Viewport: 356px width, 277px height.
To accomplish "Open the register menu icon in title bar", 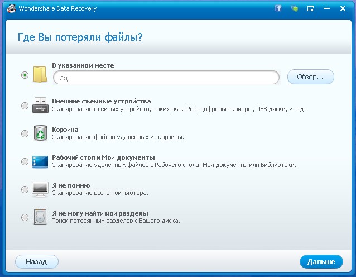I will [x=310, y=8].
